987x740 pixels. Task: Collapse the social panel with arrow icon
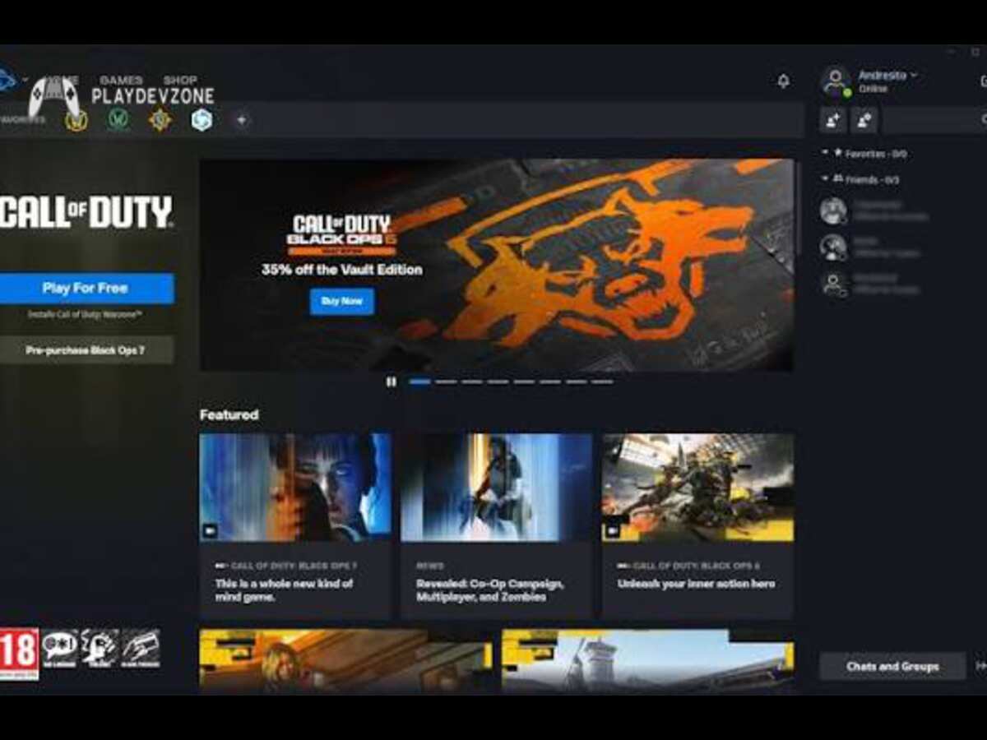click(980, 666)
